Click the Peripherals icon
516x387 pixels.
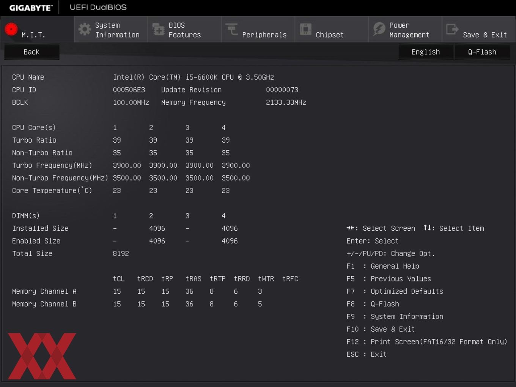click(x=231, y=29)
